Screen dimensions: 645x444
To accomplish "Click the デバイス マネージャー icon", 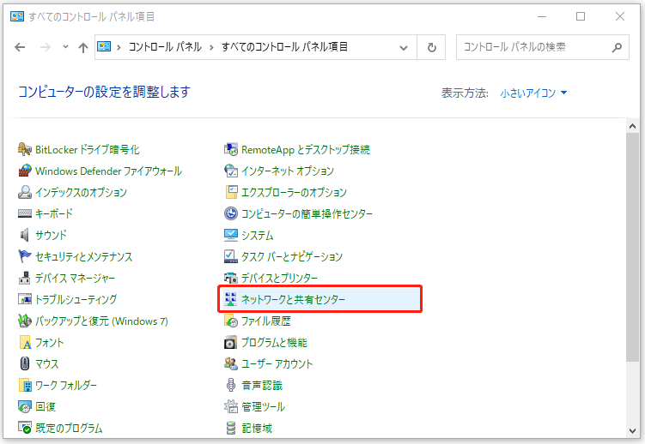I will pos(25,278).
